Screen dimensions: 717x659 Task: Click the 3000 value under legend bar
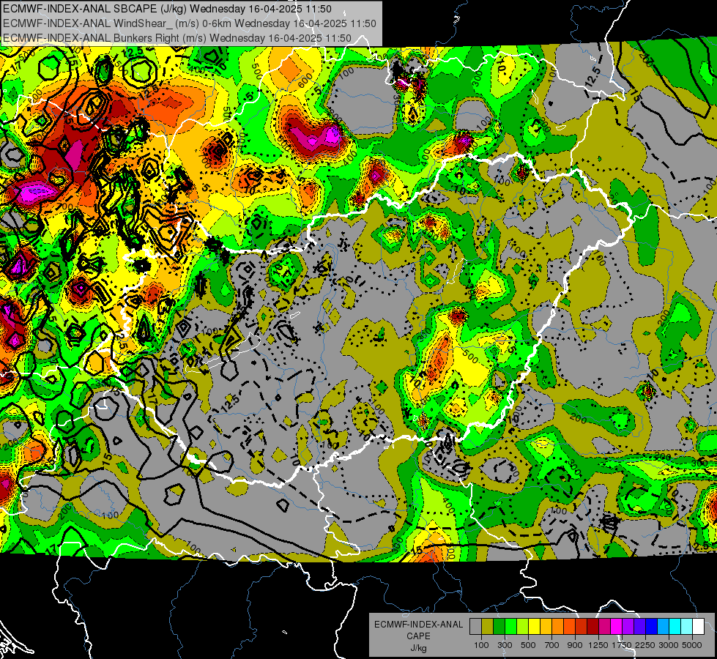point(669,645)
